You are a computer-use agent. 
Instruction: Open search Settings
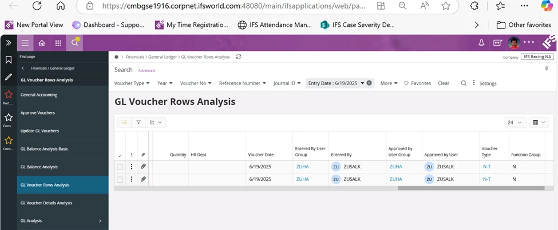click(488, 83)
